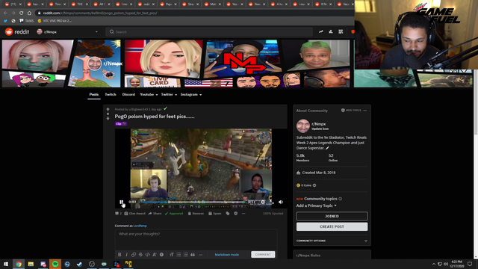Open the Popular trending arrow icon
The image size is (478, 269).
click(x=321, y=31)
